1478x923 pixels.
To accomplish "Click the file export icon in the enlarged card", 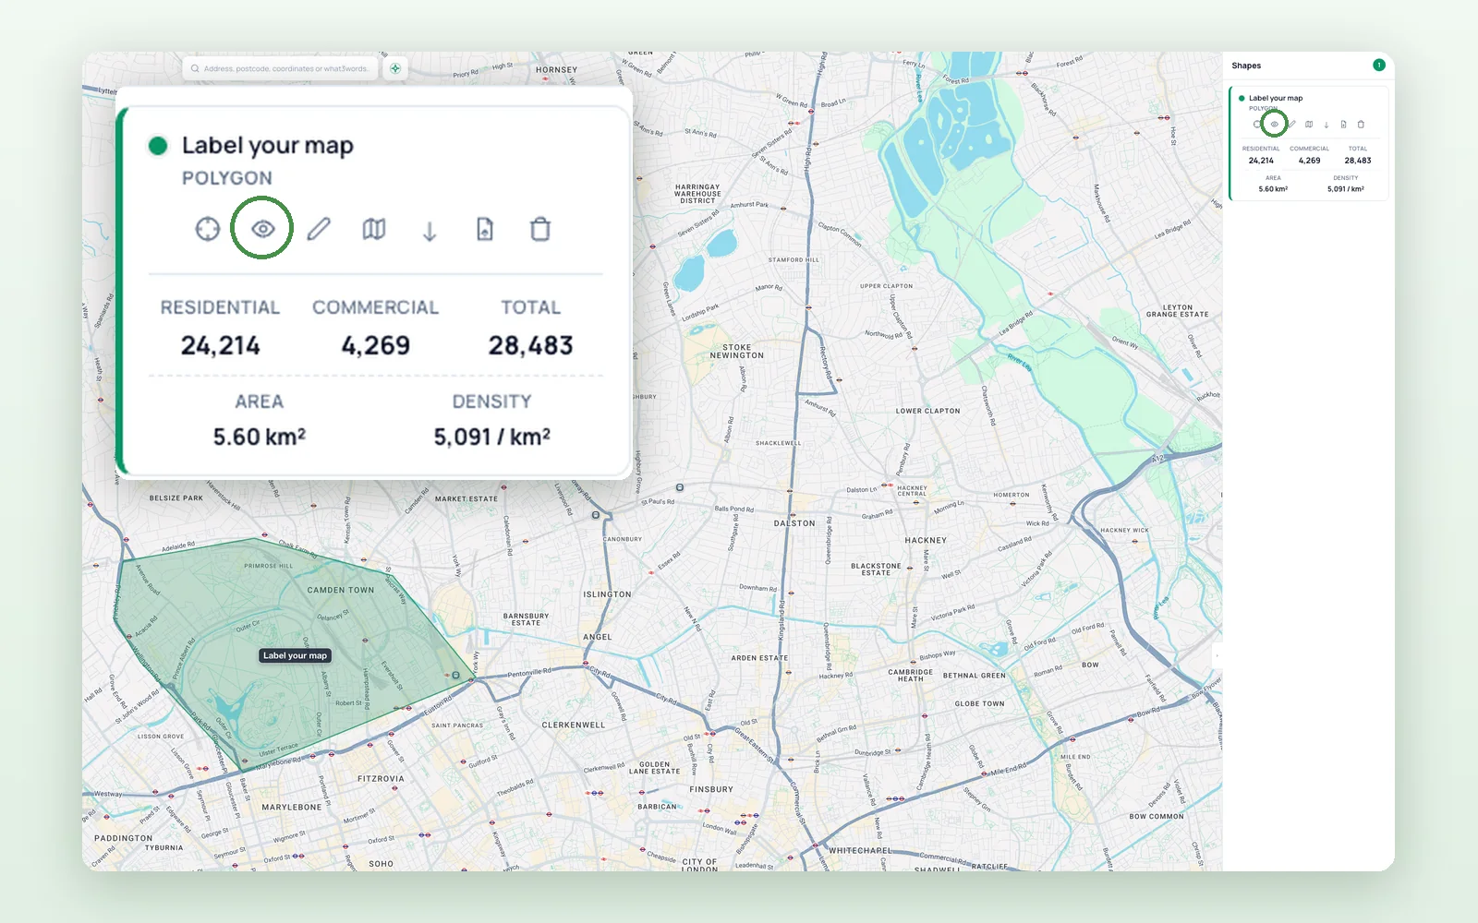I will [485, 228].
